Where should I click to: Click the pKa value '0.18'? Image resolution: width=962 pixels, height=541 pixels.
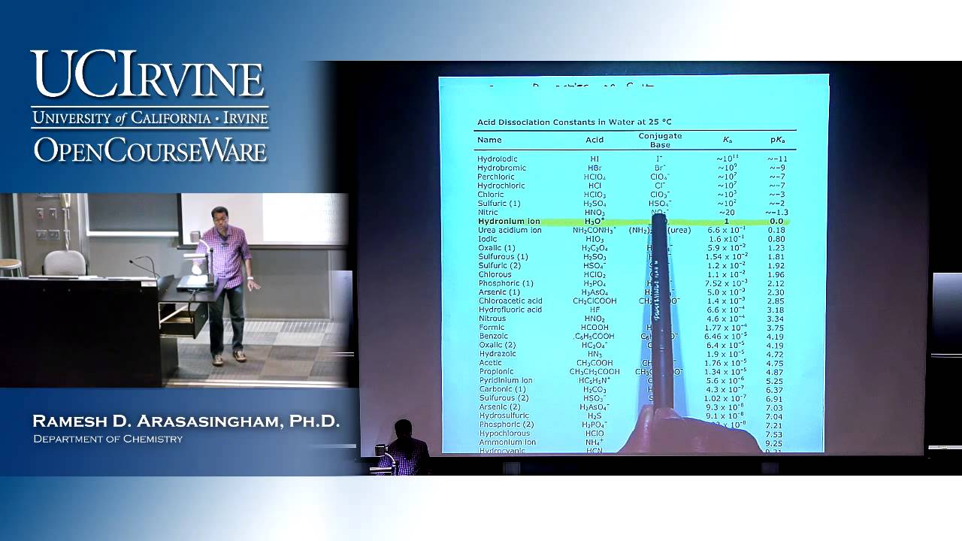(x=776, y=230)
